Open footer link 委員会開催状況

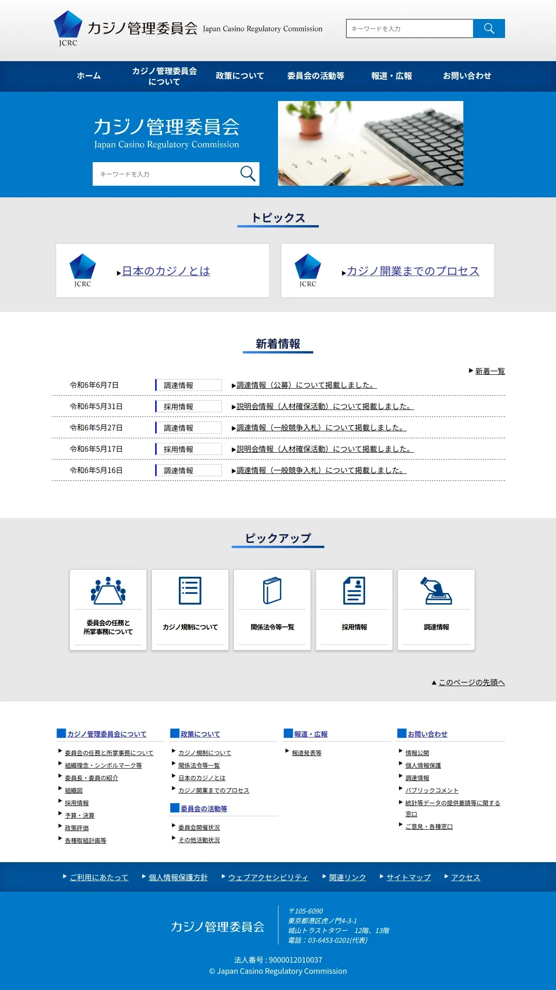(199, 827)
